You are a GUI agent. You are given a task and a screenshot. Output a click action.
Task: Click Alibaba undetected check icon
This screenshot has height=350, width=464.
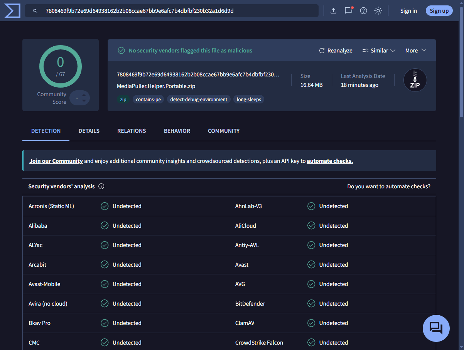[x=105, y=226]
